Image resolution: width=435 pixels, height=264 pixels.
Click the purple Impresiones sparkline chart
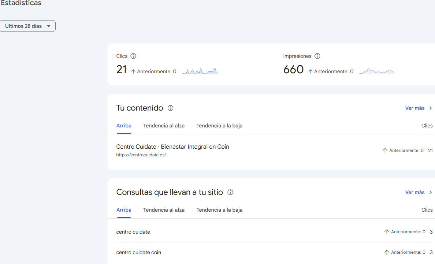click(x=376, y=71)
